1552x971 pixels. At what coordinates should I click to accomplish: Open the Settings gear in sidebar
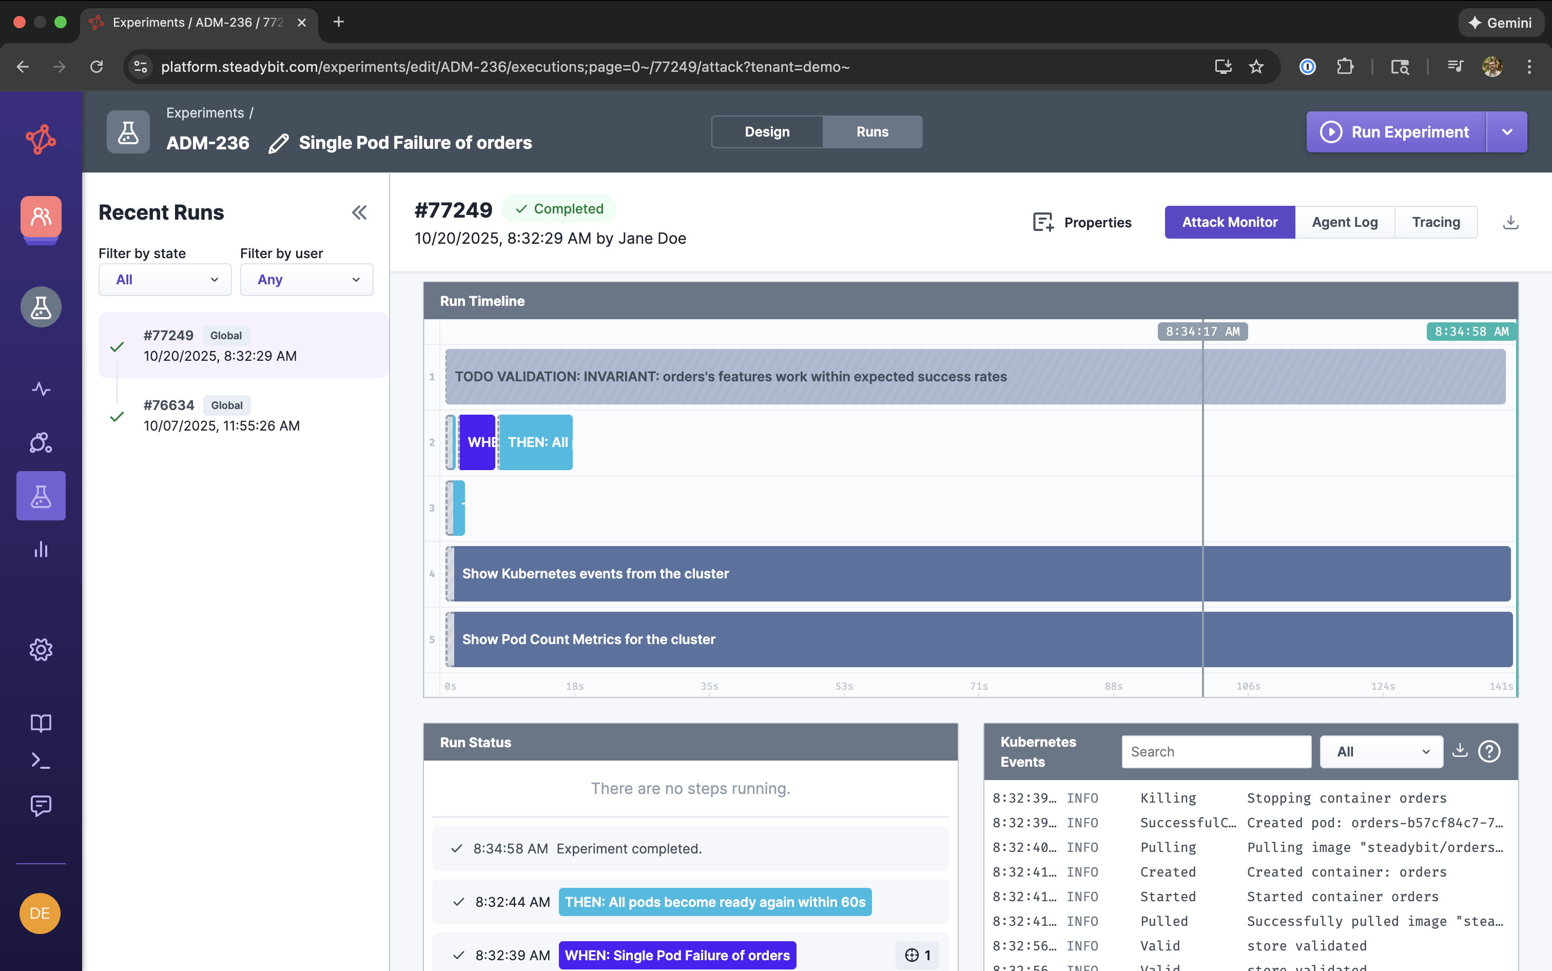coord(41,650)
